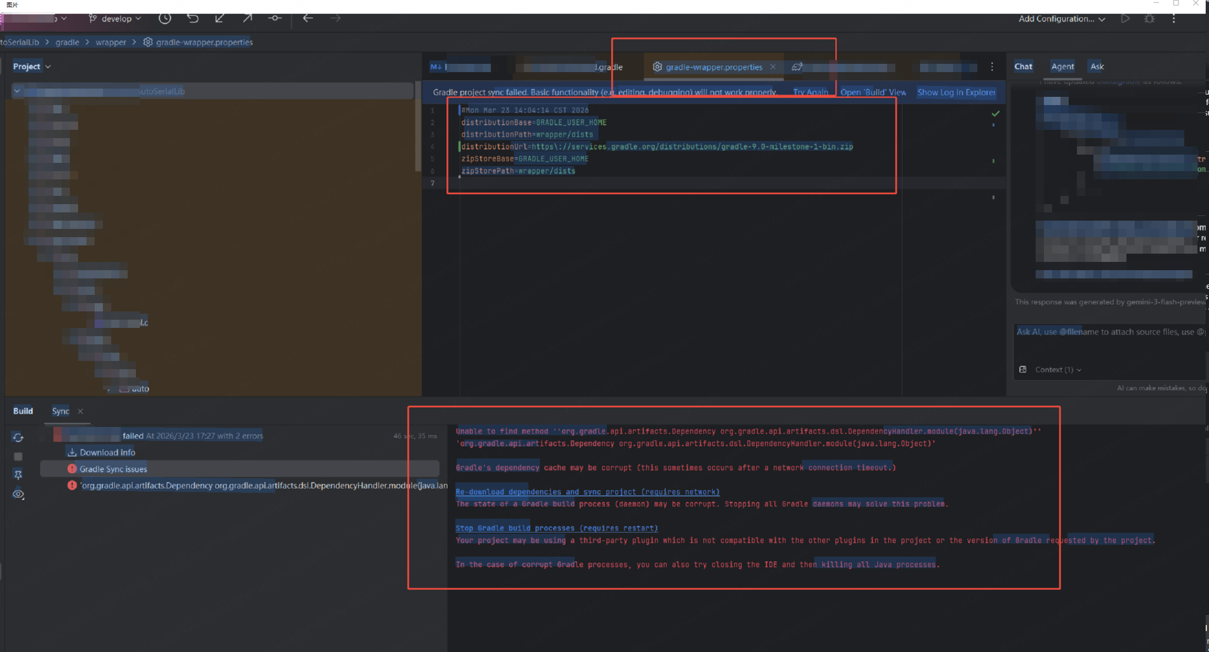The height and width of the screenshot is (652, 1209).
Task: Click the Commit icon in the top toolbar
Action: [x=275, y=18]
